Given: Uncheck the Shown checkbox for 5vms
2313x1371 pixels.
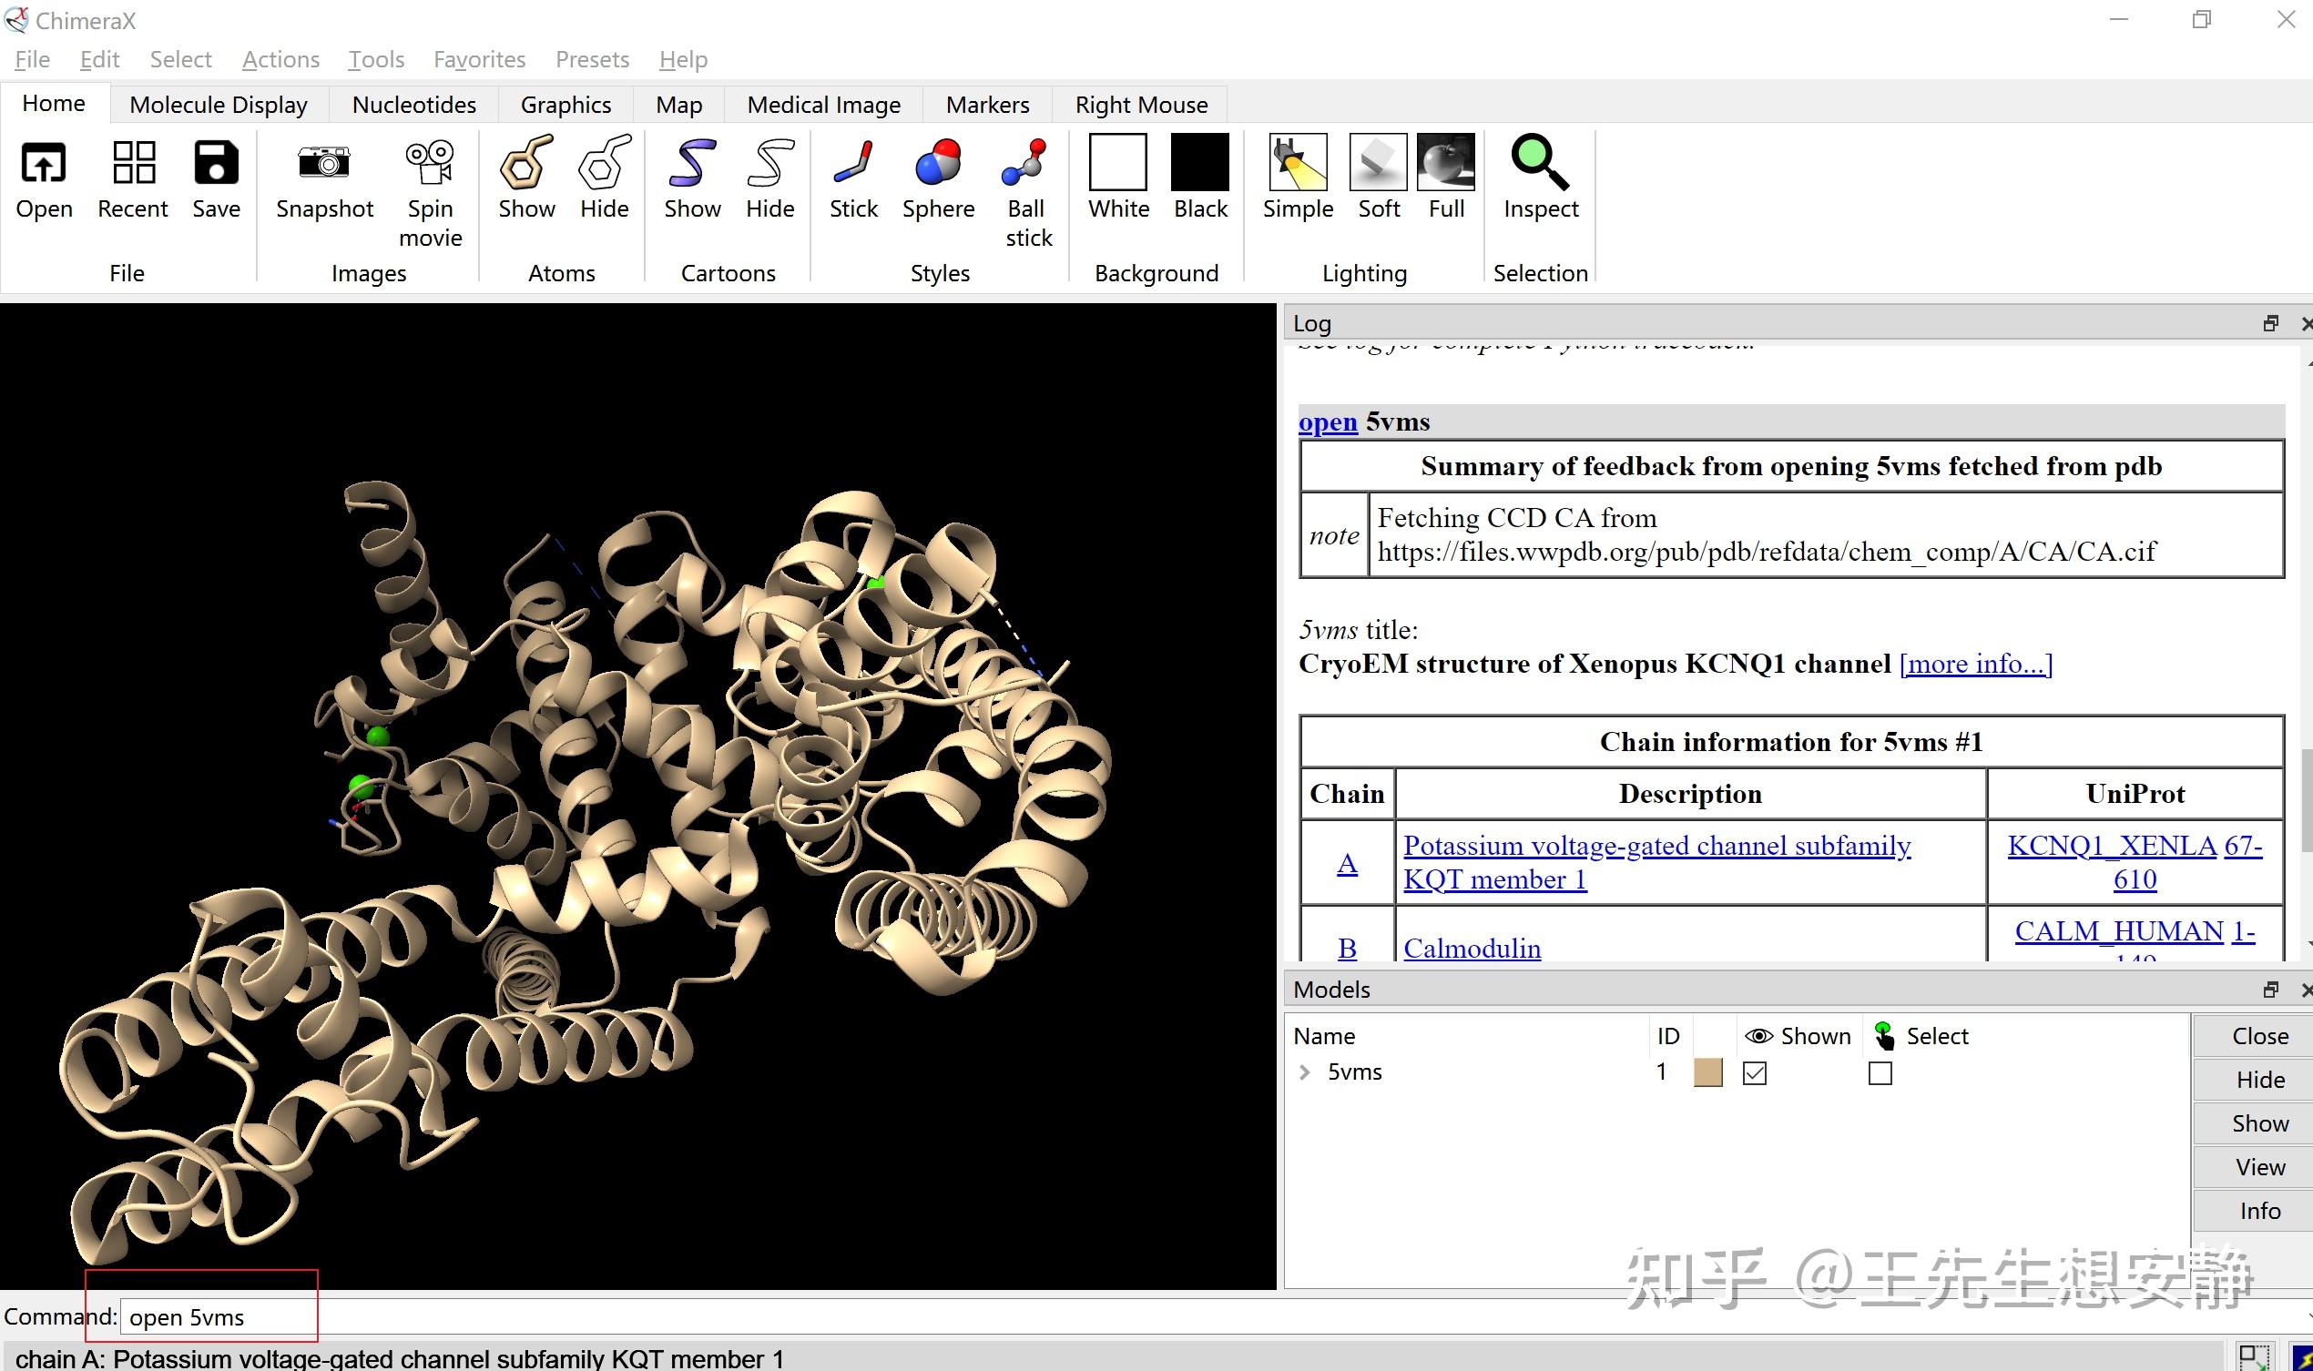Looking at the screenshot, I should tap(1754, 1073).
